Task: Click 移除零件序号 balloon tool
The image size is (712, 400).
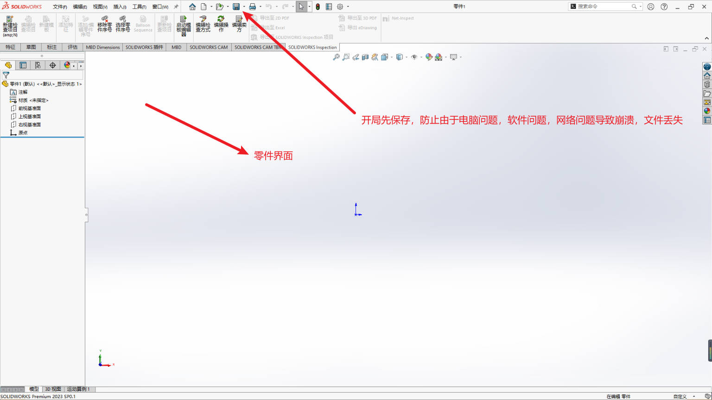Action: click(105, 24)
